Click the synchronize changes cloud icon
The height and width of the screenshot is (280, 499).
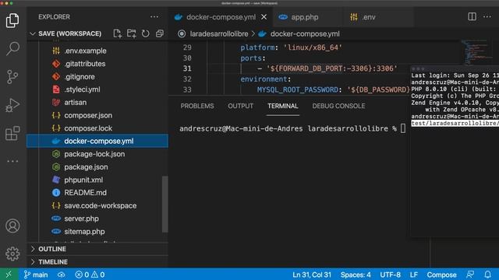(x=62, y=275)
